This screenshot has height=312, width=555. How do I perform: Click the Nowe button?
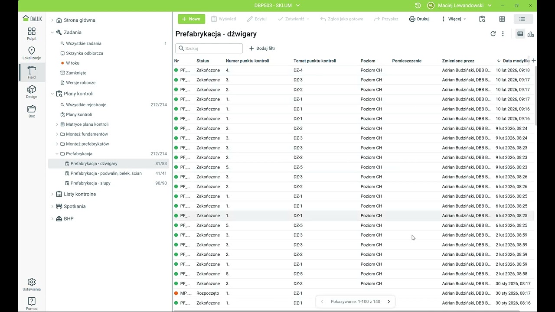coord(191,19)
